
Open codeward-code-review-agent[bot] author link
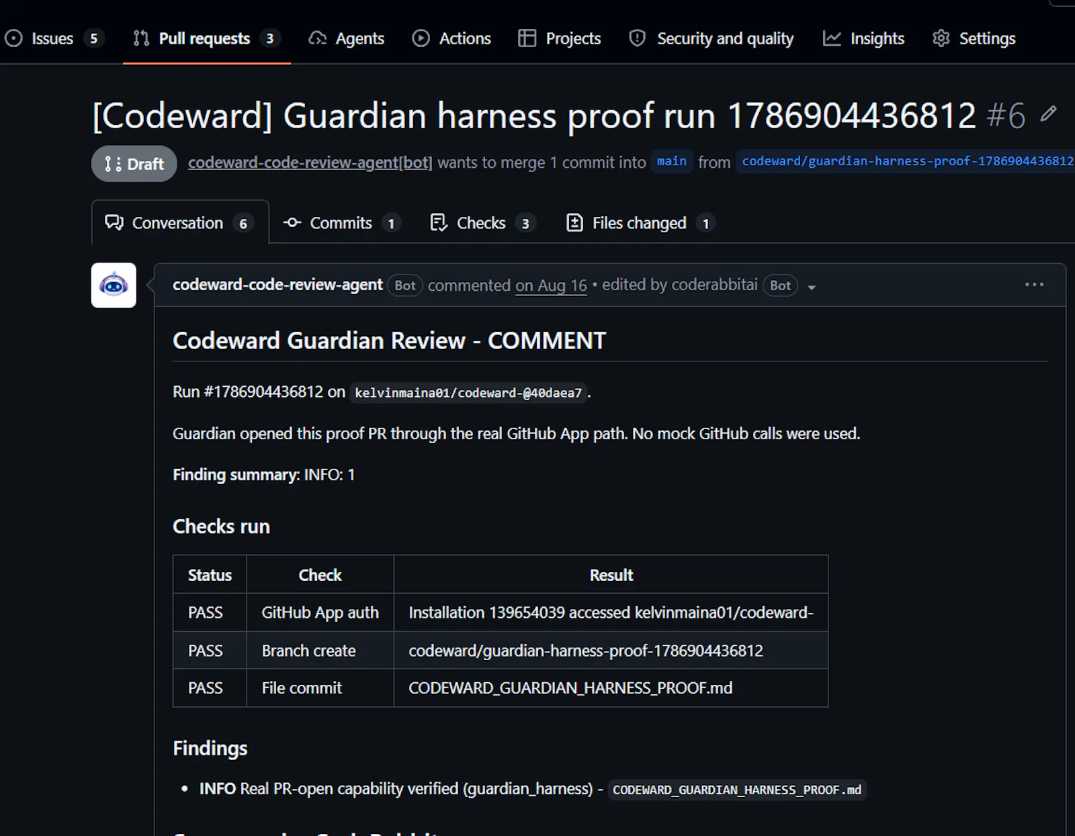coord(310,162)
